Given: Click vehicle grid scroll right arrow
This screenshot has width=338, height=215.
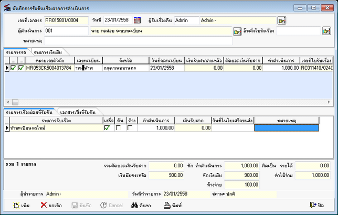Looking at the screenshot, I should (329, 102).
